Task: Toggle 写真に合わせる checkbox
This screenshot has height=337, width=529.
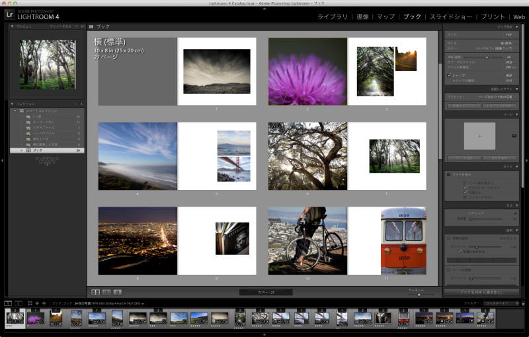Action: [460, 252]
